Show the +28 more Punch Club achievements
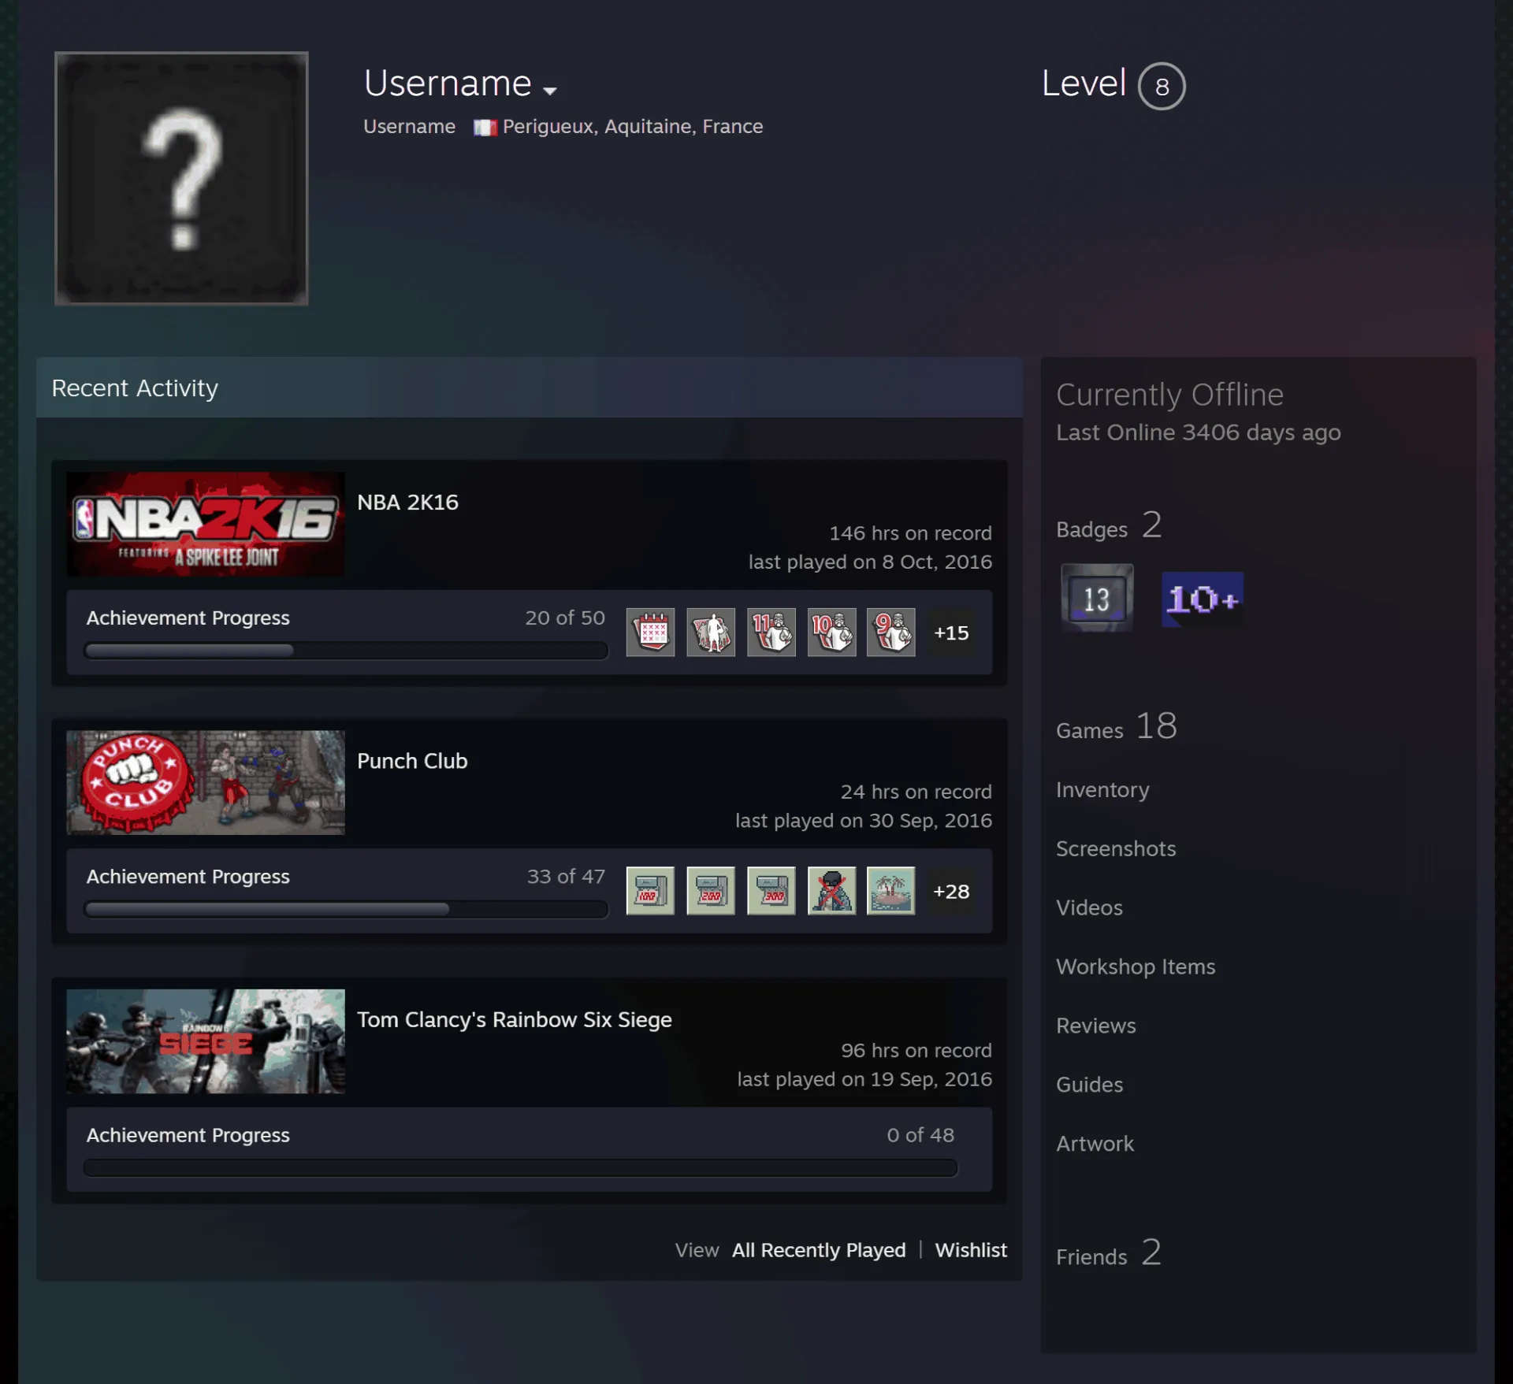 click(x=951, y=891)
